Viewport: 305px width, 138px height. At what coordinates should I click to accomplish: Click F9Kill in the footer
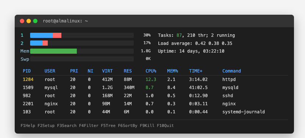(x=147, y=126)
